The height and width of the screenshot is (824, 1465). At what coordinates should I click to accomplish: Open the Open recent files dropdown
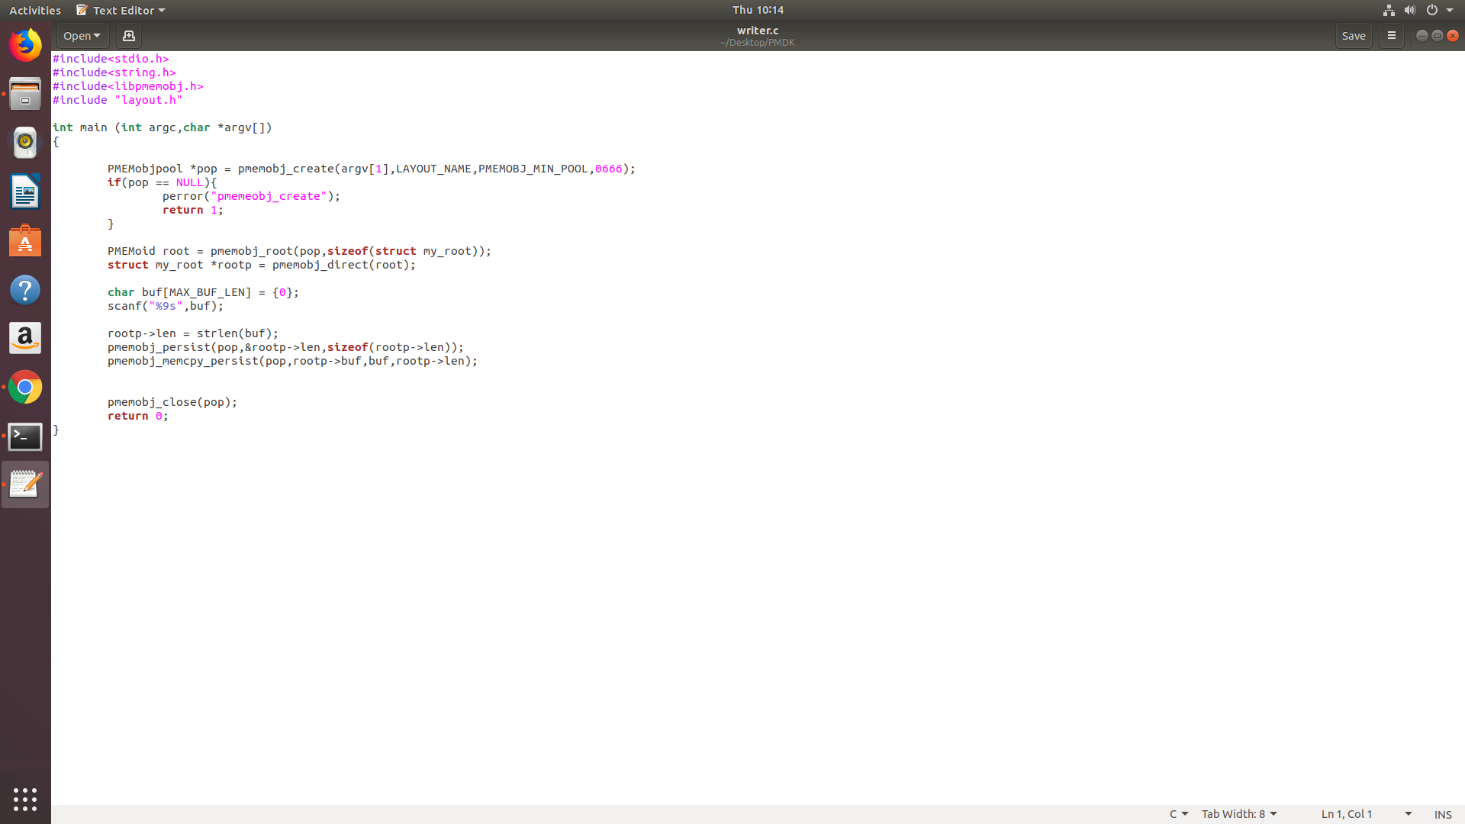click(82, 35)
